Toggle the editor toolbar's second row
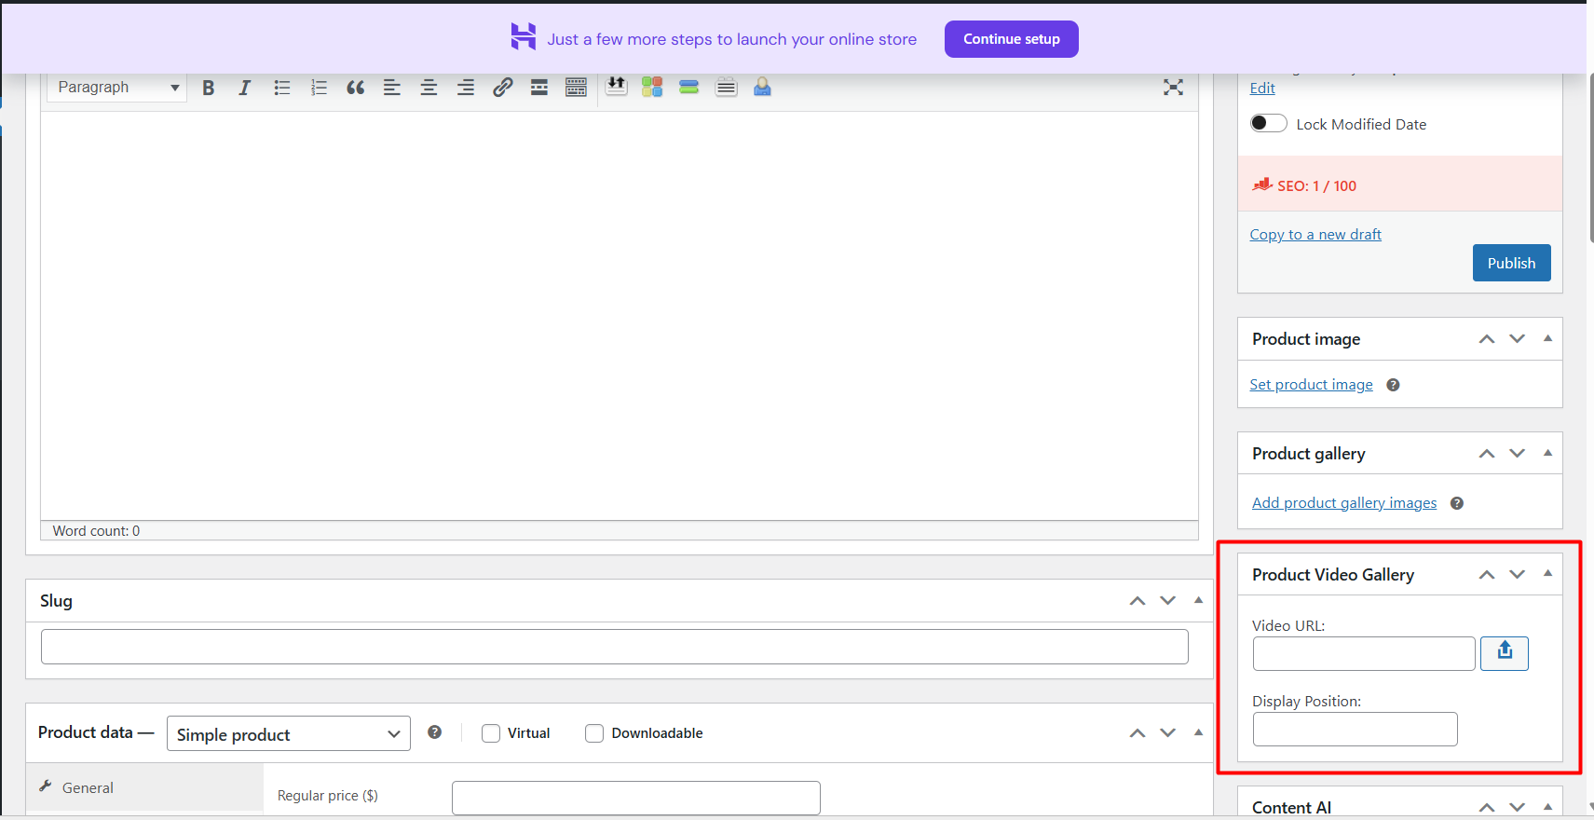Viewport: 1594px width, 820px height. coord(577,88)
